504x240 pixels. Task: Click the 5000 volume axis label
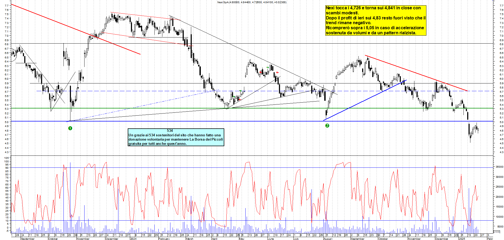click(x=500, y=226)
